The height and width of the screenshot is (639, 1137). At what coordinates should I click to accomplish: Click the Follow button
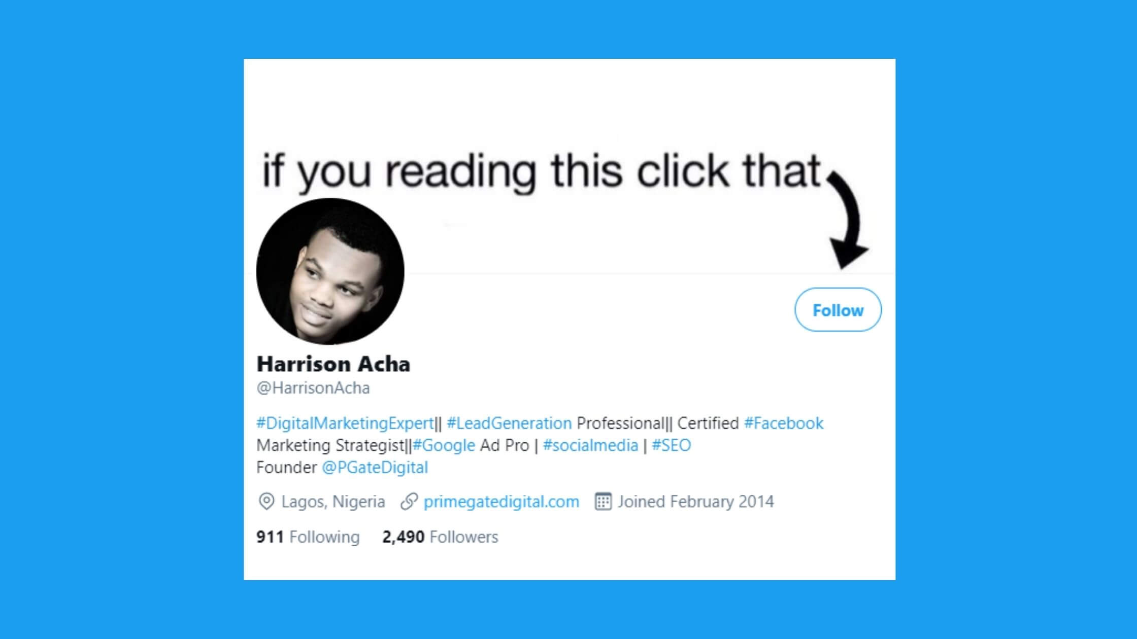click(838, 310)
